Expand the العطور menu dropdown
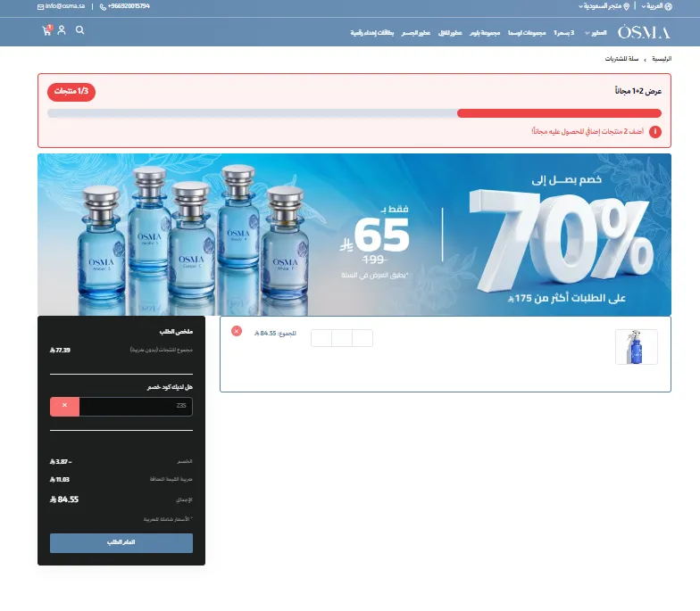Viewport: 700px width, 611px height. pos(596,33)
